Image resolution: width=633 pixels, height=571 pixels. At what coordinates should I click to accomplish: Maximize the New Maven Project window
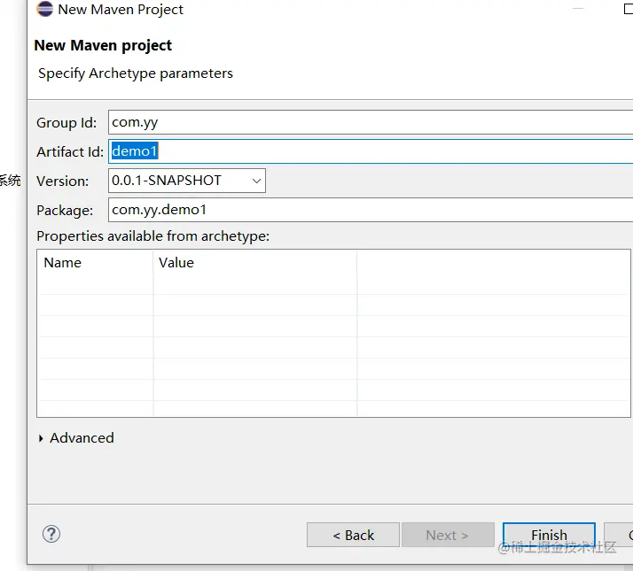(x=628, y=9)
